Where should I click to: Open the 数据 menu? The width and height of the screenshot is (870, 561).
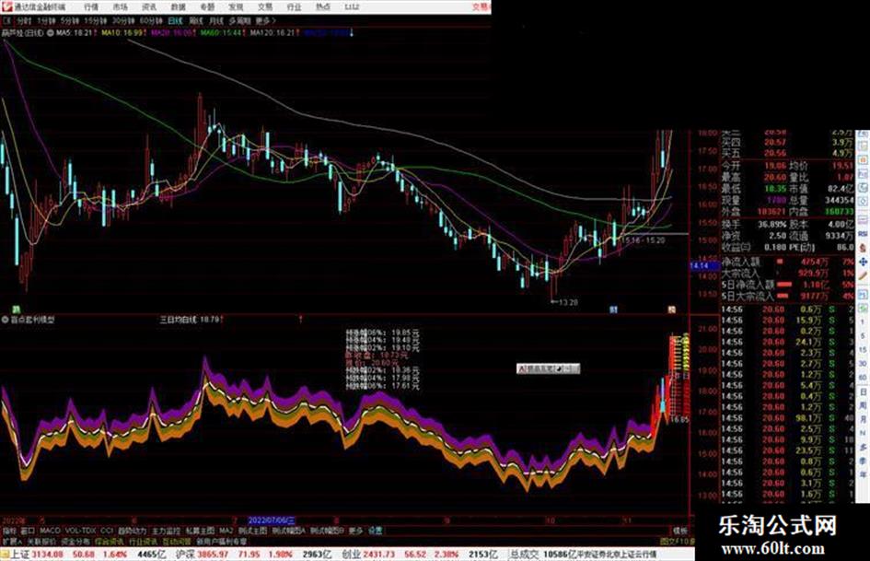click(x=178, y=7)
